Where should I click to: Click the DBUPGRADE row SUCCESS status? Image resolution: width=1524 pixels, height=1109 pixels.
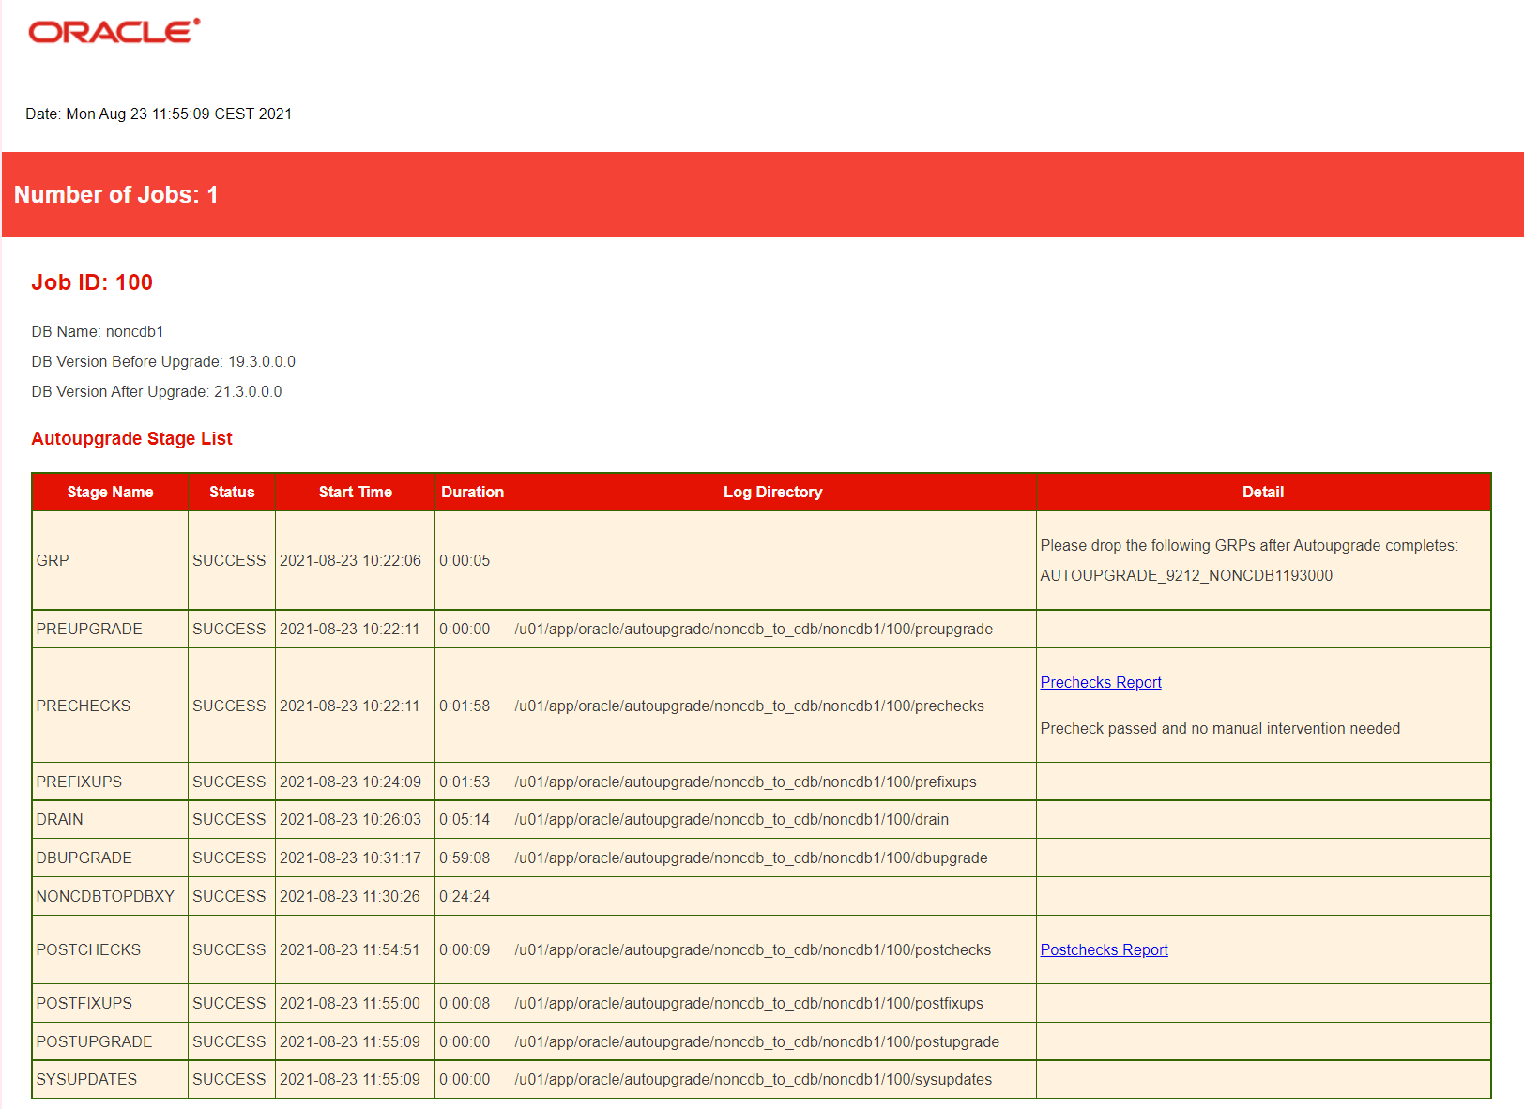229,858
